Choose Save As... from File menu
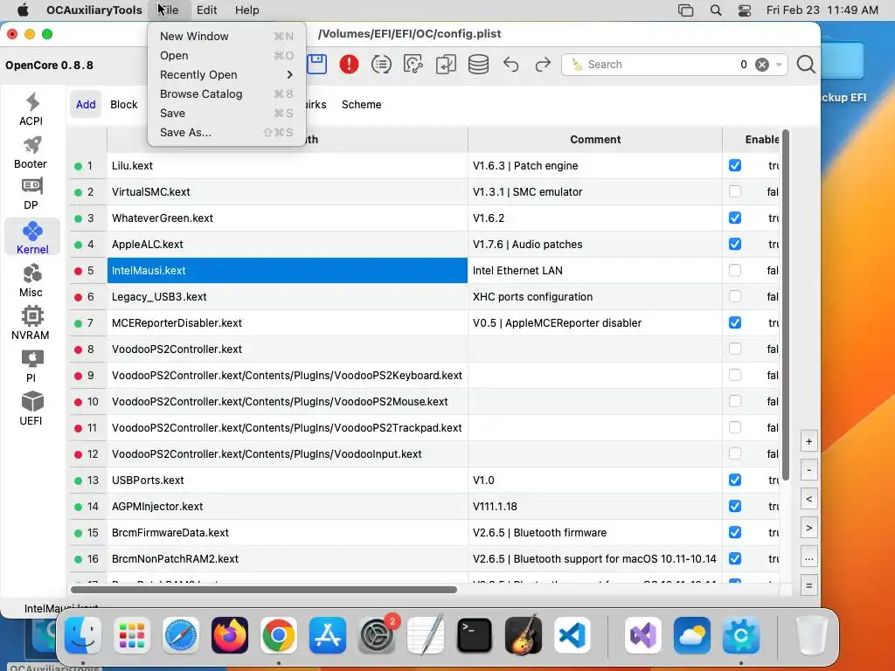 [226, 133]
